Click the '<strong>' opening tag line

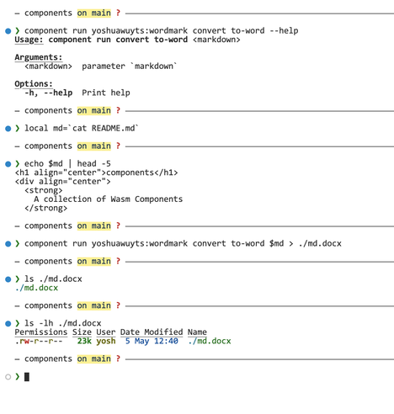point(44,190)
